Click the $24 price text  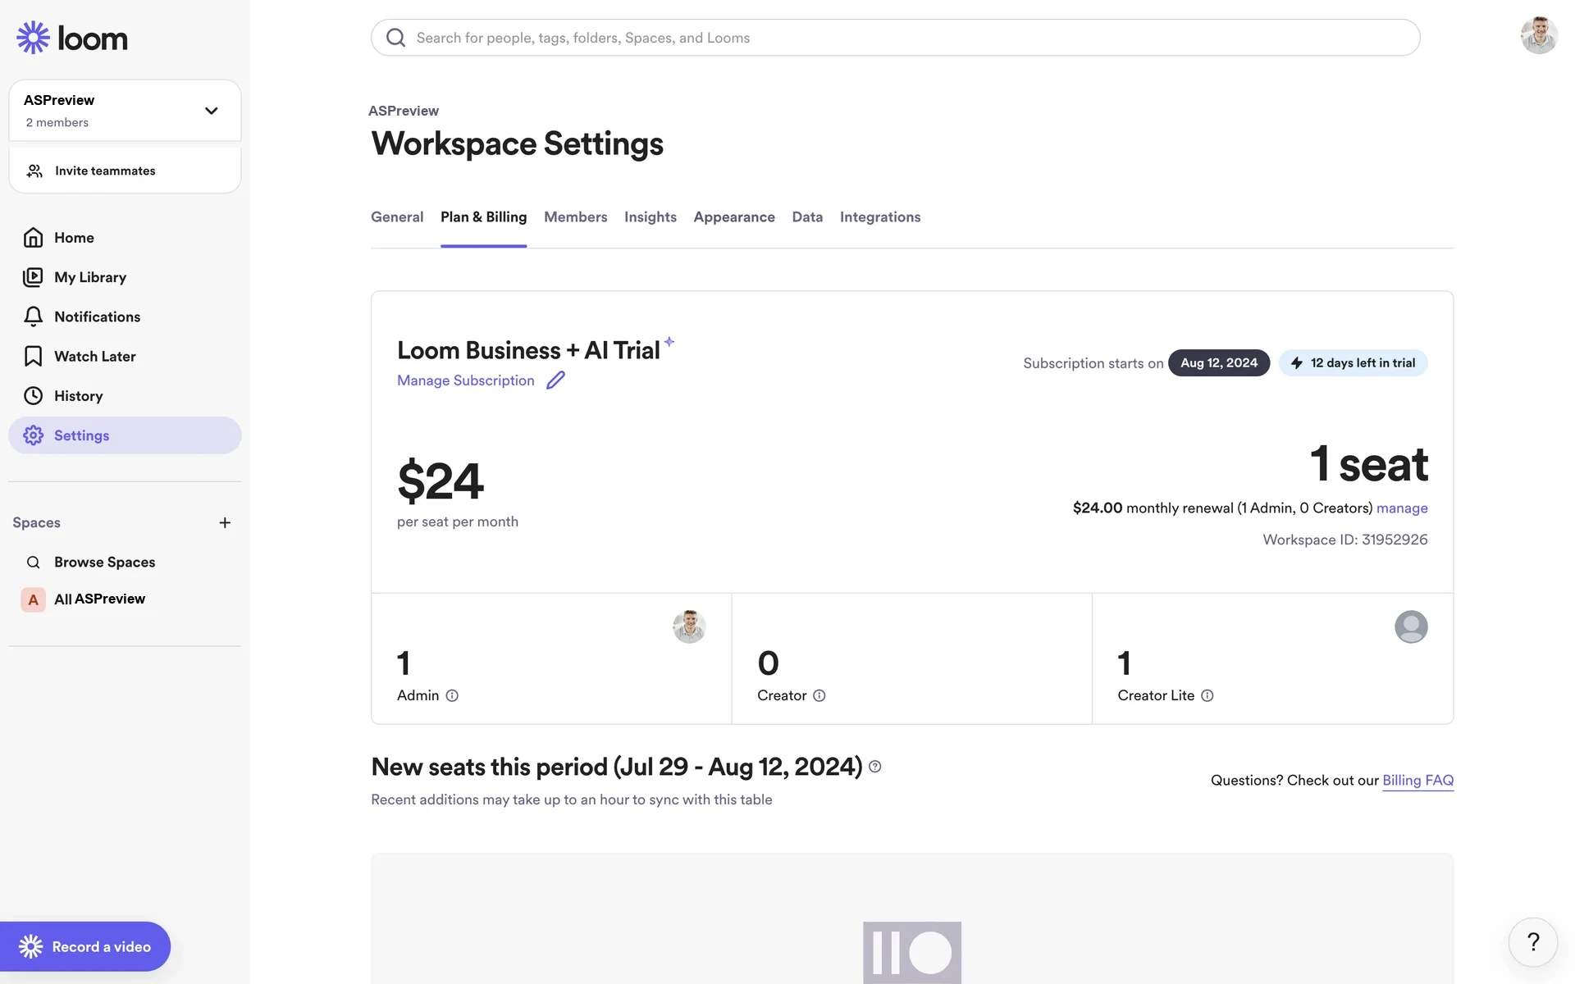click(441, 481)
